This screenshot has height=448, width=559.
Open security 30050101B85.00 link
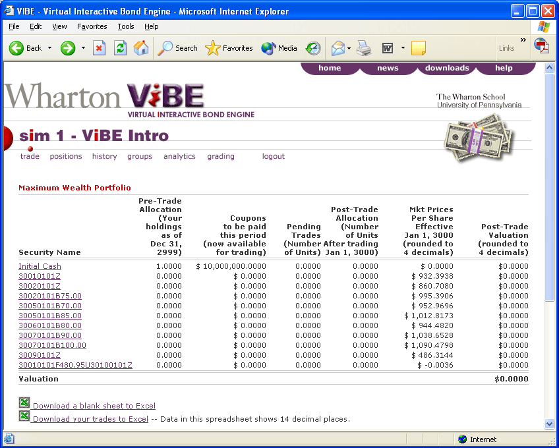click(x=50, y=316)
